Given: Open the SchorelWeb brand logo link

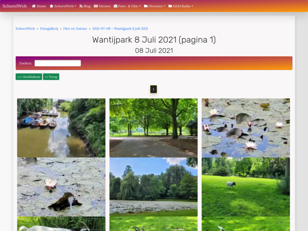Looking at the screenshot, I should [15, 6].
